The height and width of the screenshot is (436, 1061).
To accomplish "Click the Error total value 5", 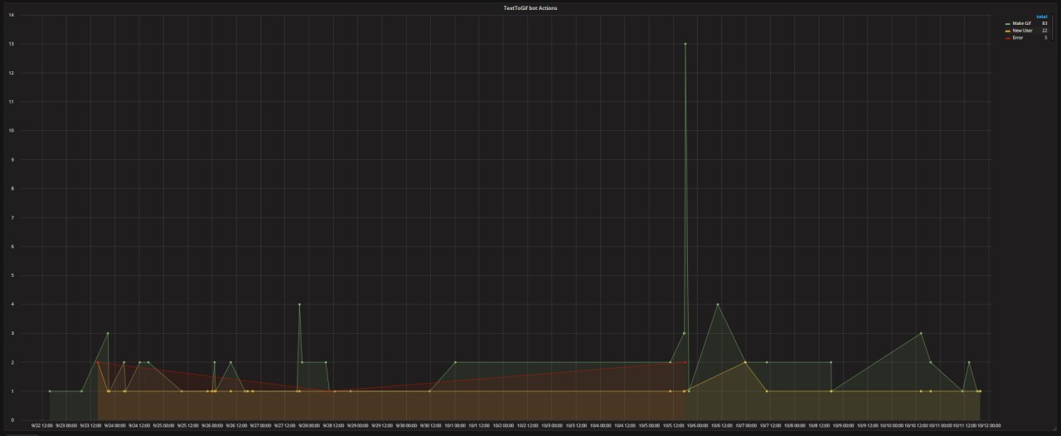I will coord(1045,37).
